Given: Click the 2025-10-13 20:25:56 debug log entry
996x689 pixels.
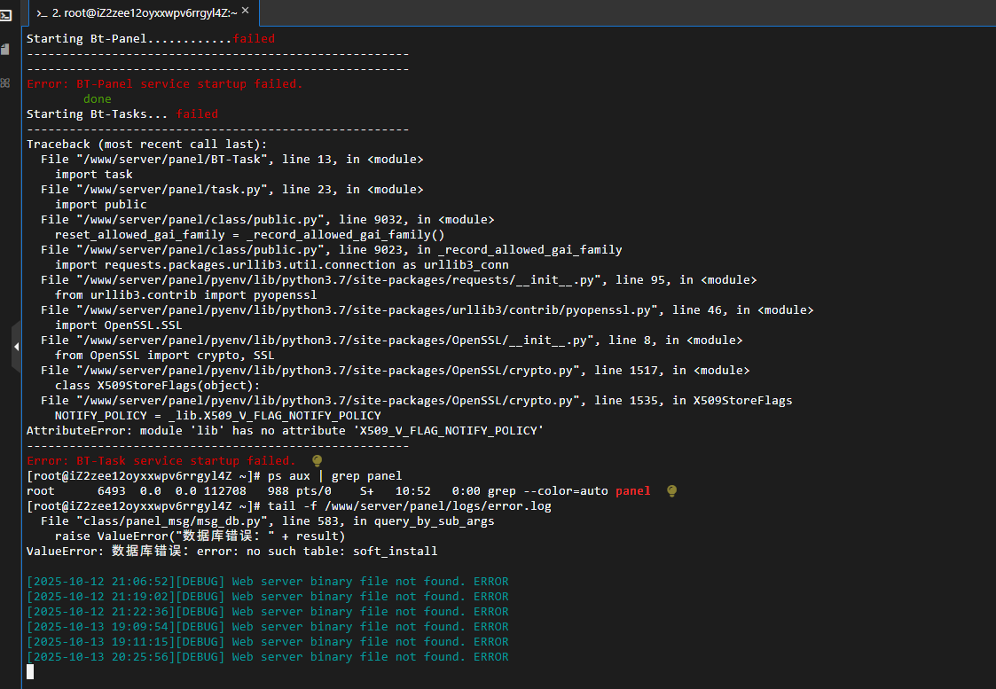Looking at the screenshot, I should coord(267,657).
